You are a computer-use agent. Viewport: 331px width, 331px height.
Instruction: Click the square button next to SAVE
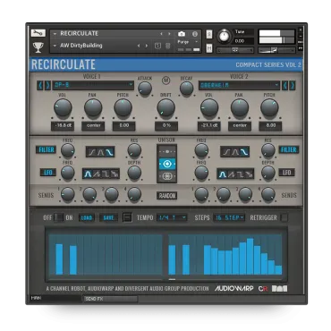pos(127,217)
